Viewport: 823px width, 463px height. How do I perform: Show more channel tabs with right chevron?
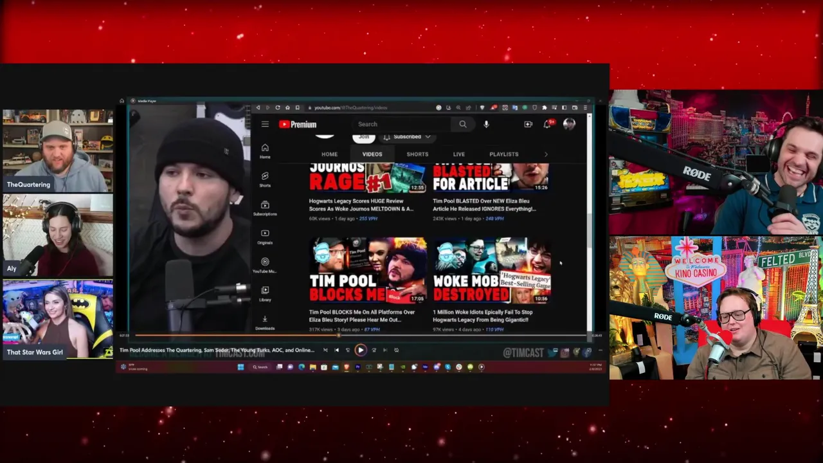pos(546,154)
